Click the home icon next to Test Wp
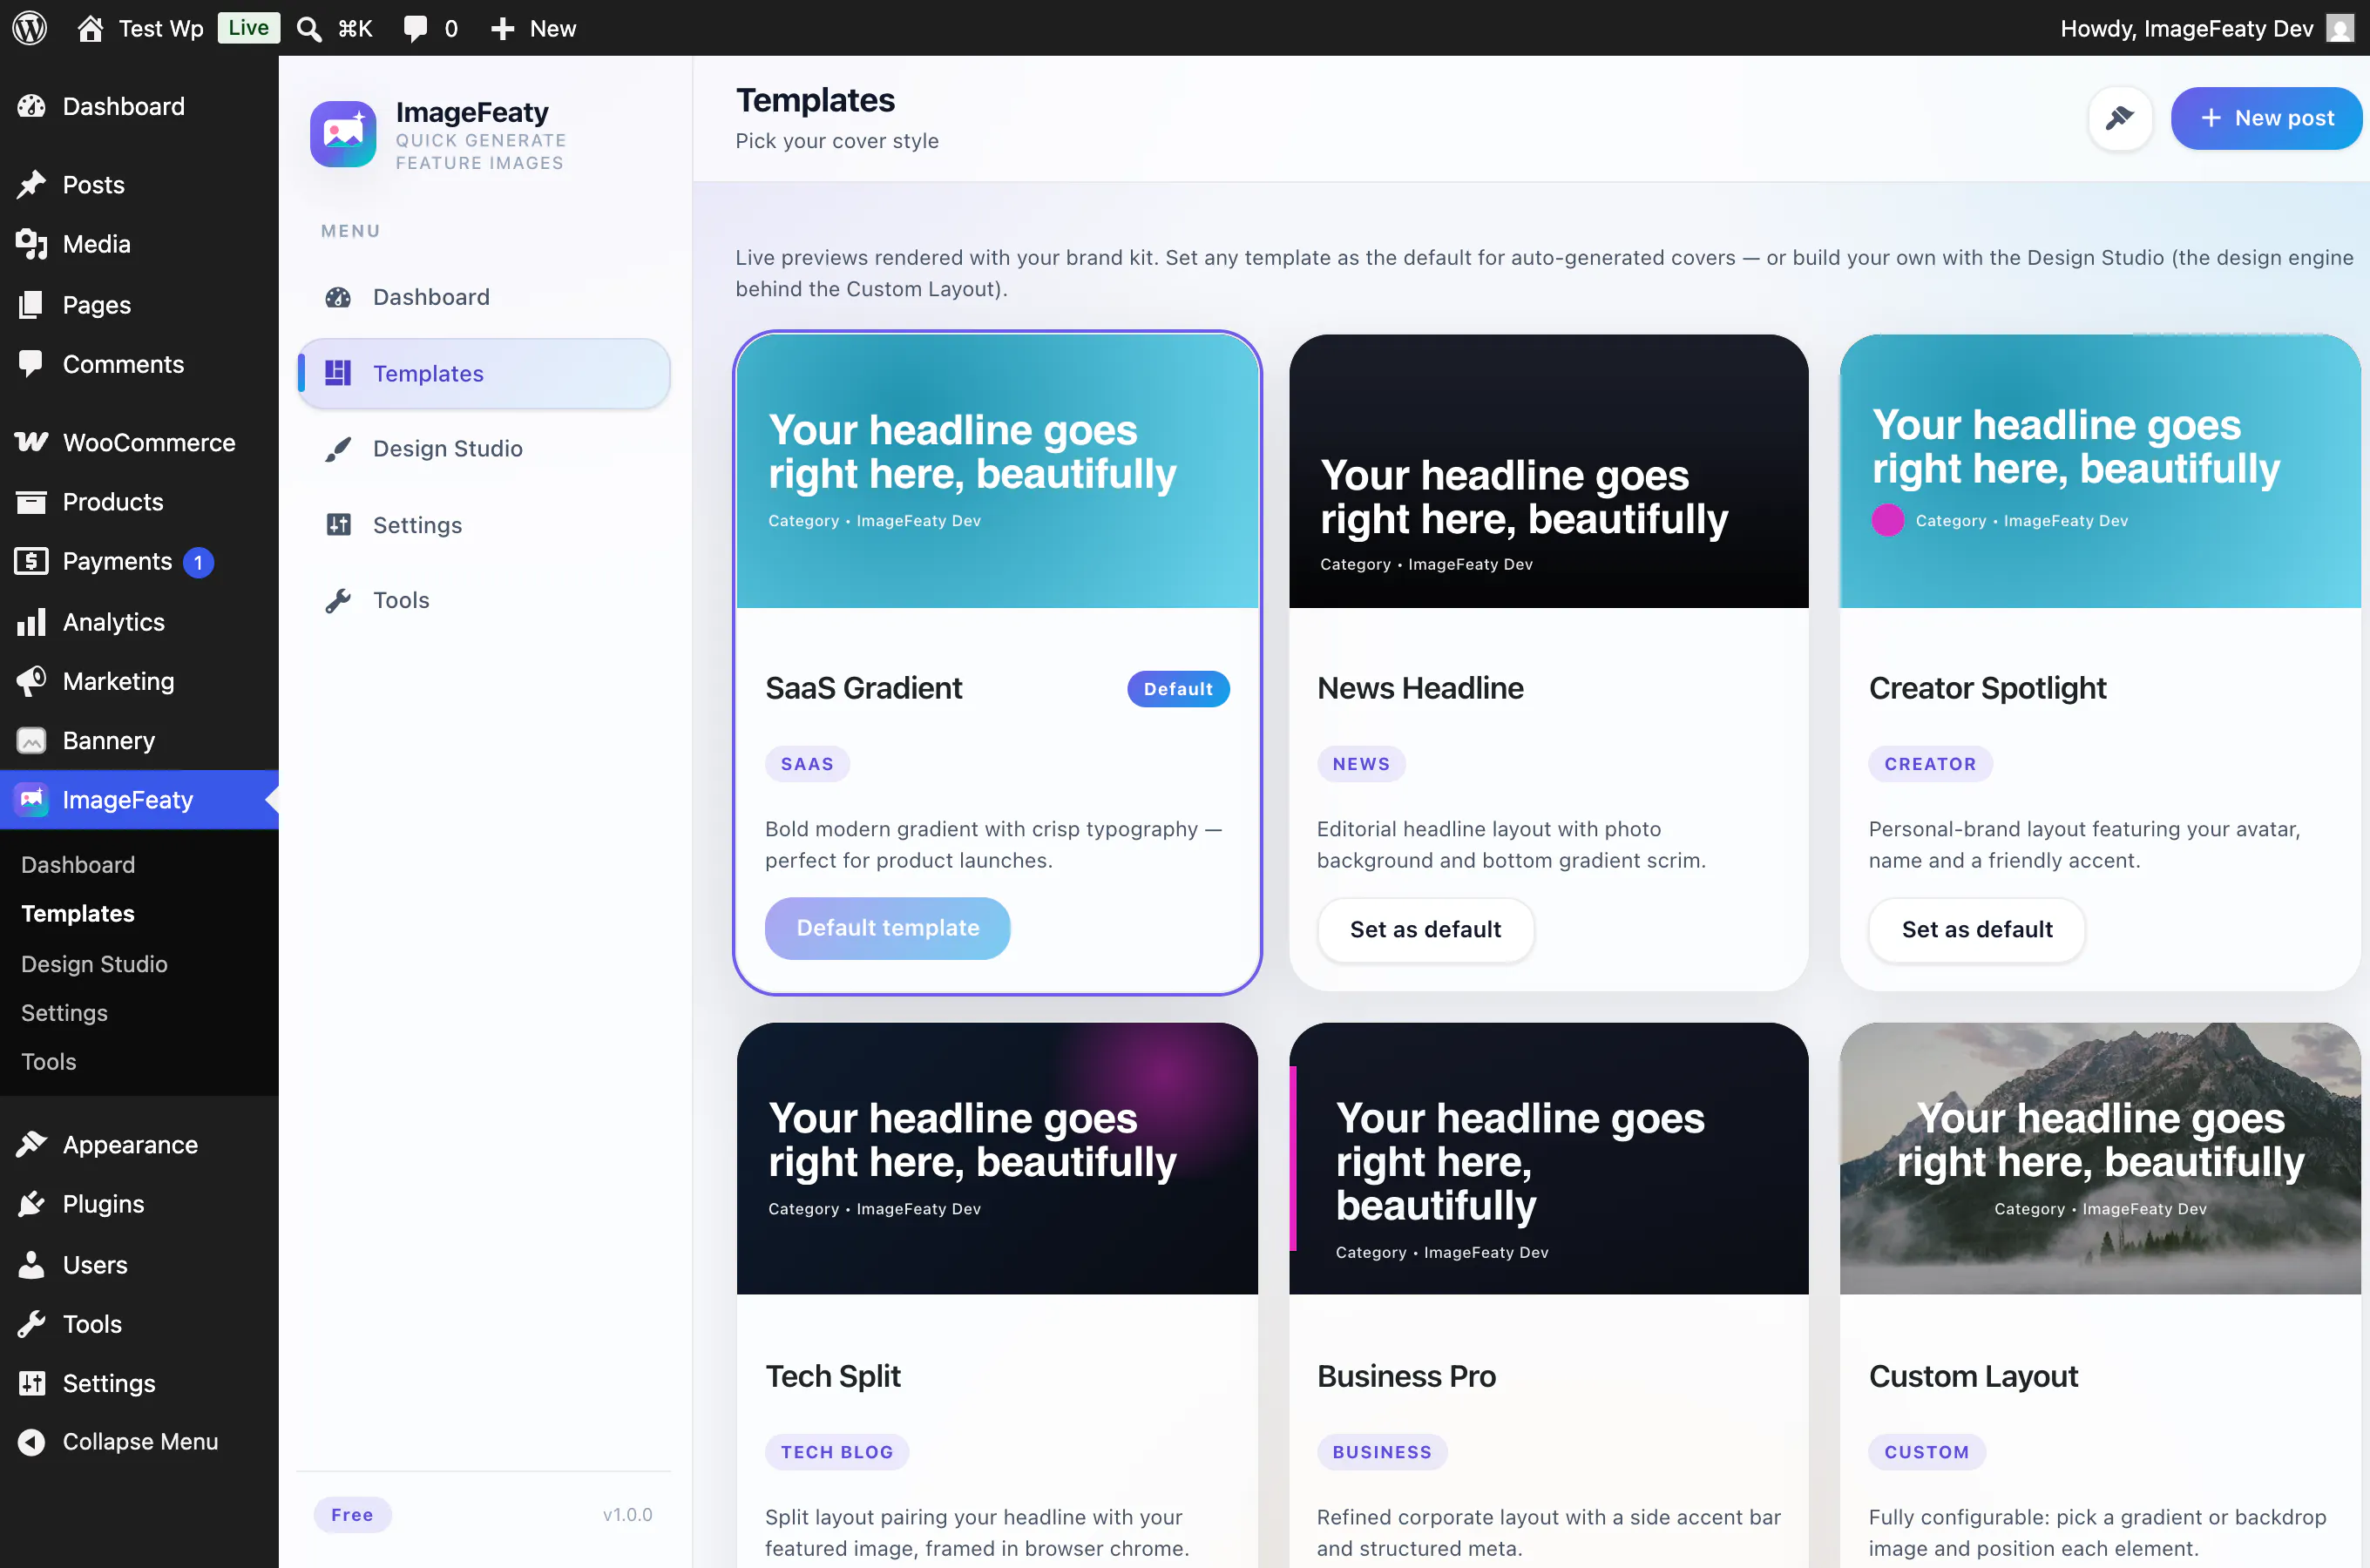 (90, 28)
